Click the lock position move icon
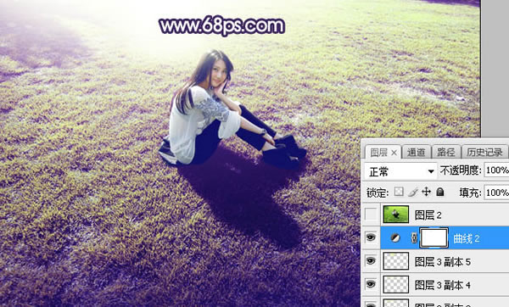 click(x=426, y=192)
